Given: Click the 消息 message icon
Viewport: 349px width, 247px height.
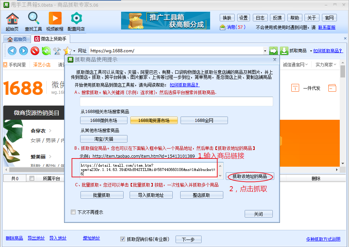Looking at the screenshot, I should click(x=222, y=27).
